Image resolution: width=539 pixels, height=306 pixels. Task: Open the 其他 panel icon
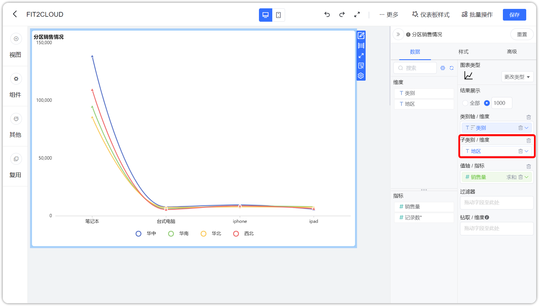click(16, 119)
